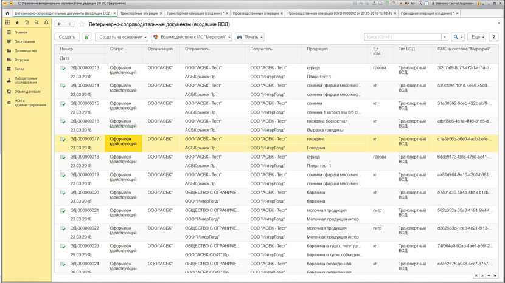The width and height of the screenshot is (505, 283).
Task: Go to the home page icon tab
Action: 7,13
